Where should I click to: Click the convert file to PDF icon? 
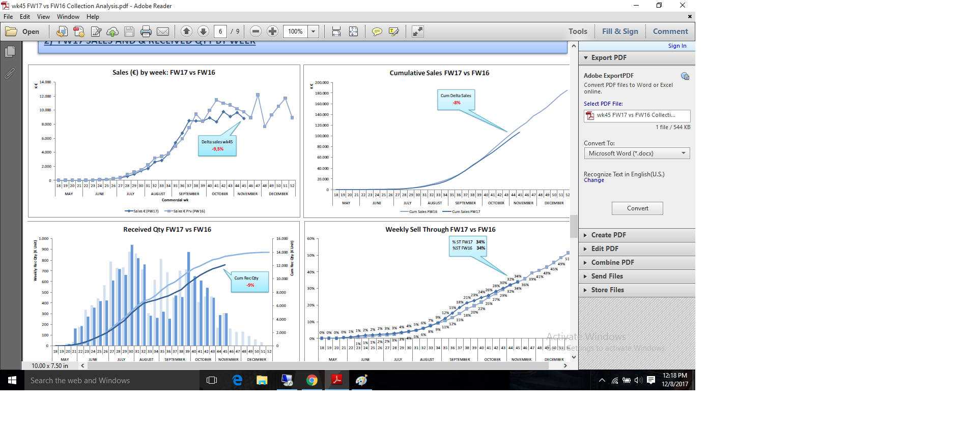[x=62, y=32]
